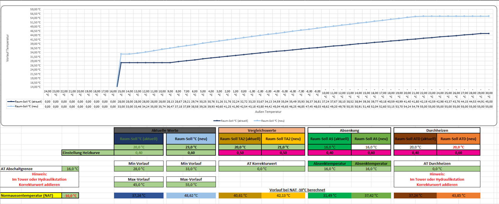Select the Min Vorlauf 33,0 °C cell
The height and width of the screenshot is (204, 499).
[x=191, y=169]
